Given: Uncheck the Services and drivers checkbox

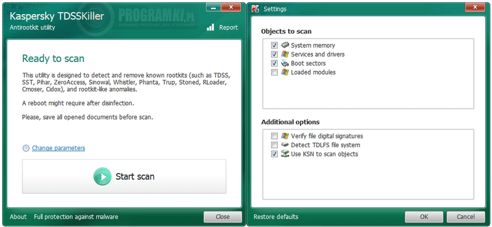Looking at the screenshot, I should click(274, 54).
